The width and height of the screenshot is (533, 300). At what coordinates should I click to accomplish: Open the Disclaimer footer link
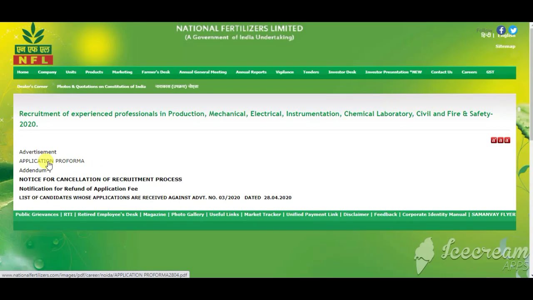(356, 215)
